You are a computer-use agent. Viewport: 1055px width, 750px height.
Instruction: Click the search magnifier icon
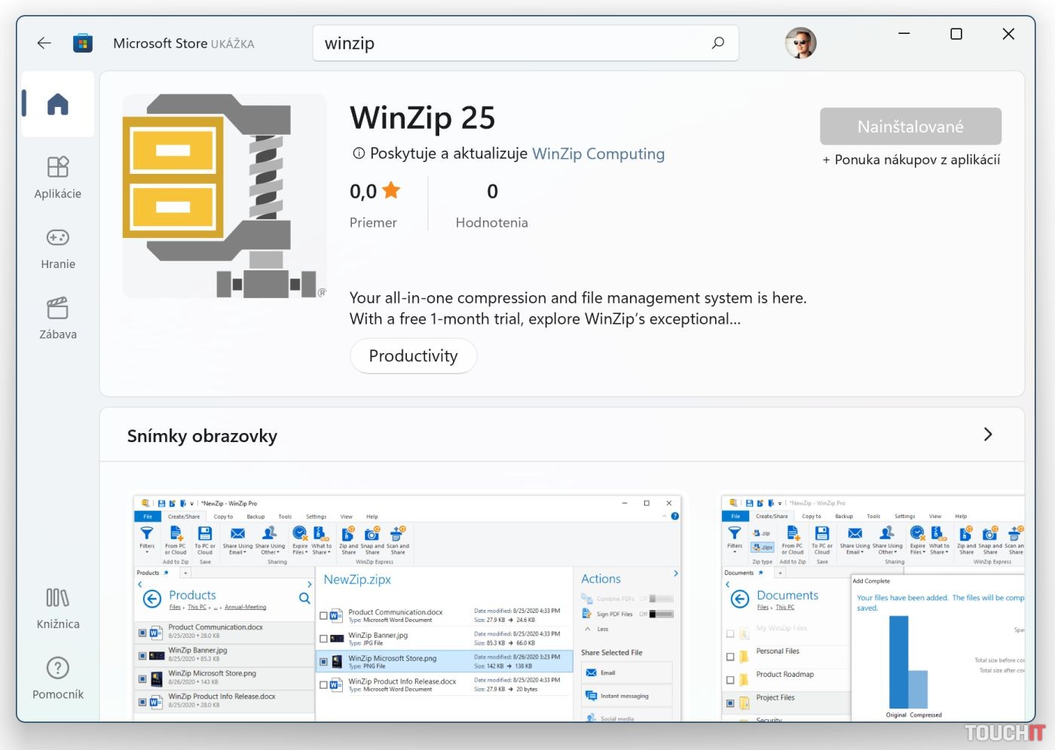tap(717, 44)
